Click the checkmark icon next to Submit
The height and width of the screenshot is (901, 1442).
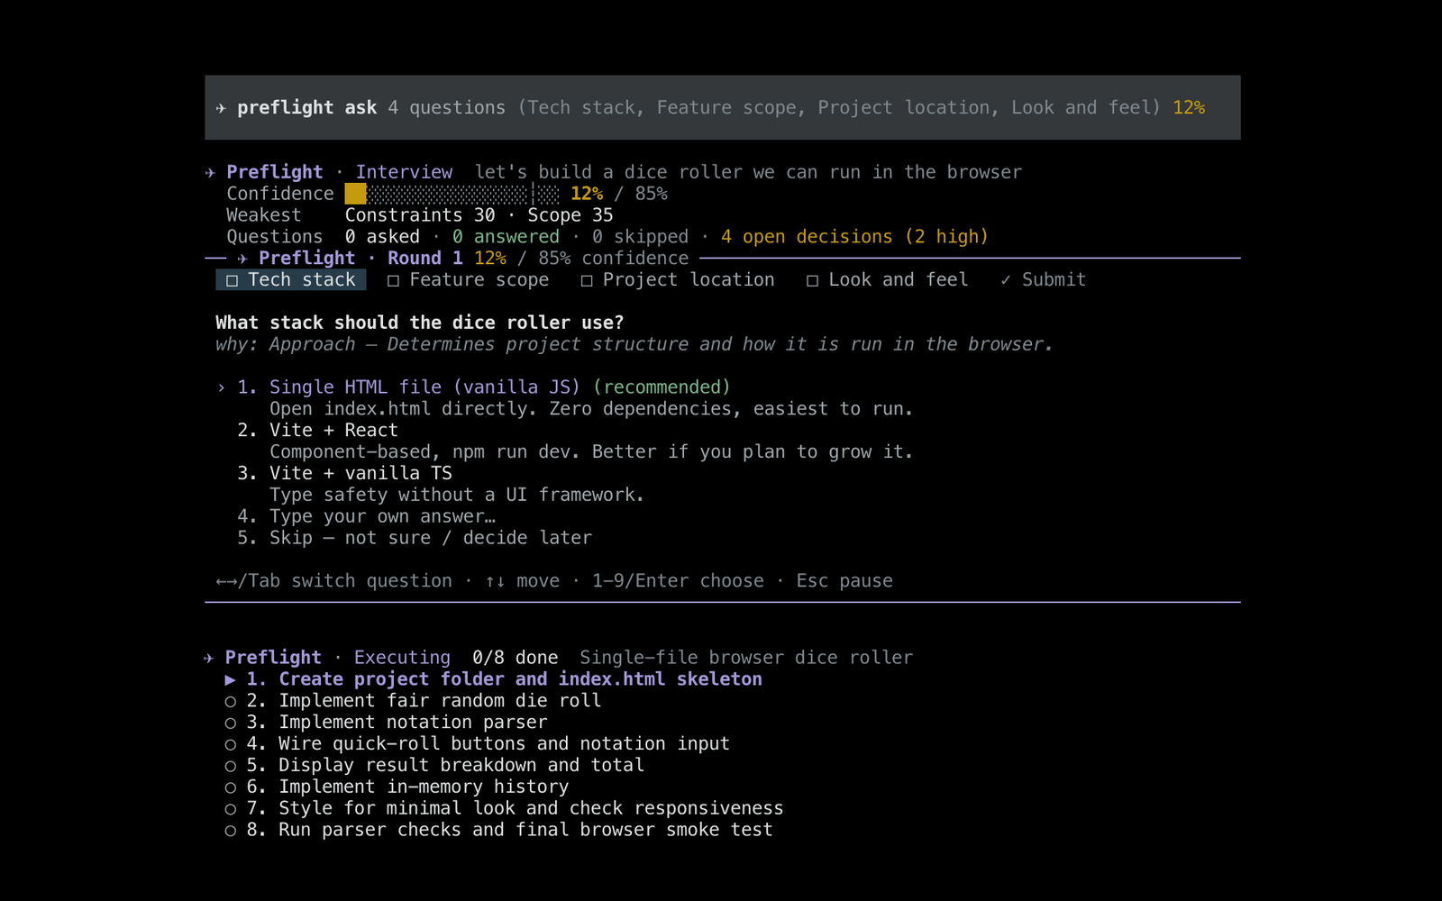[x=1006, y=280]
